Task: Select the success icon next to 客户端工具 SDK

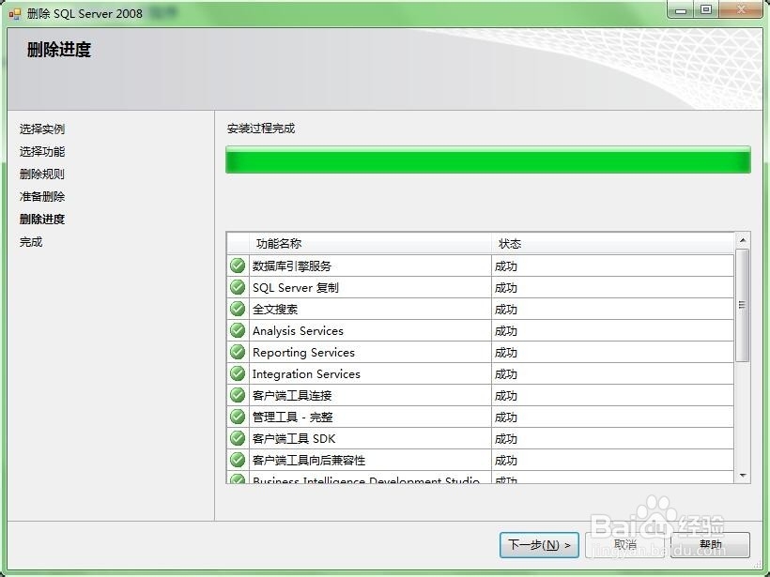Action: point(237,438)
